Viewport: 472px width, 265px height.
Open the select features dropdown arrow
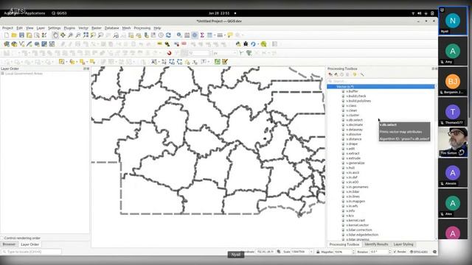tap(66, 62)
